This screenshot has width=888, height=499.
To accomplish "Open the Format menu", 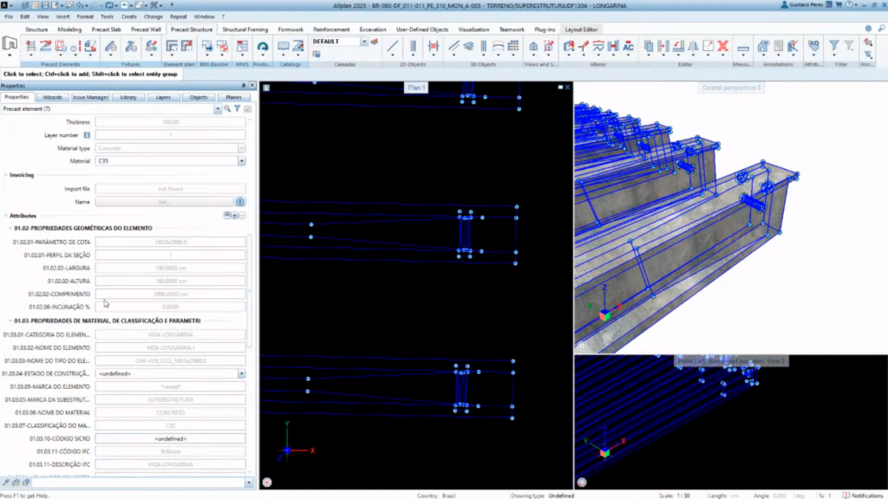I will click(85, 16).
